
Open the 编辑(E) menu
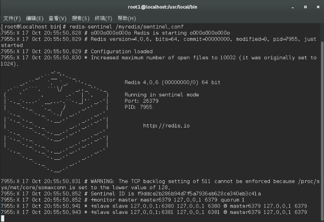click(35, 18)
